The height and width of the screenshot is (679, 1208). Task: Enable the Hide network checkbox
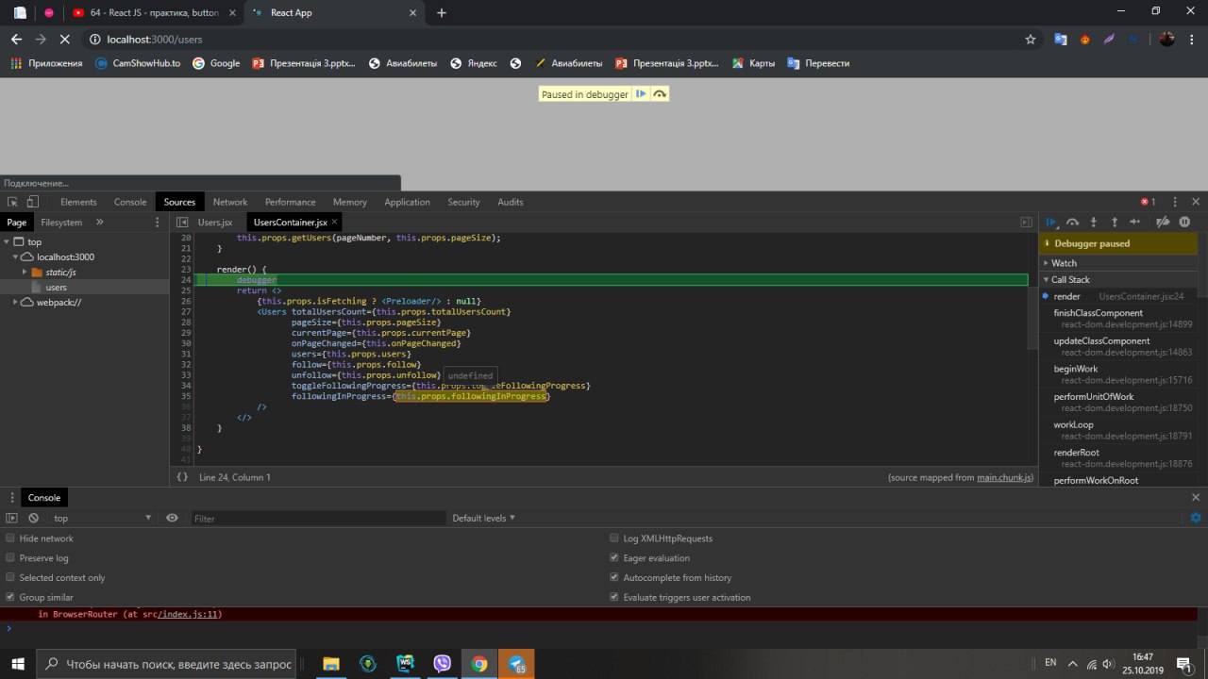[10, 538]
